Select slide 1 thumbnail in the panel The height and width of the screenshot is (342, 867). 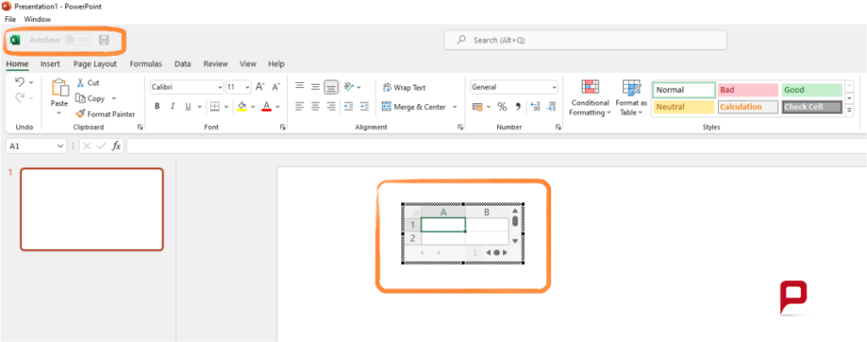point(91,208)
